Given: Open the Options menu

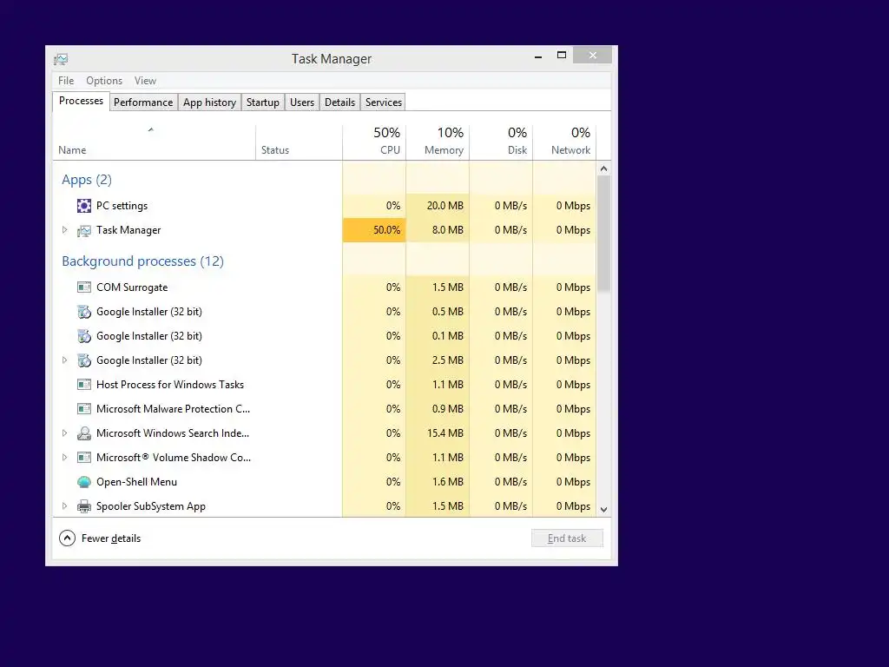Looking at the screenshot, I should click(104, 81).
